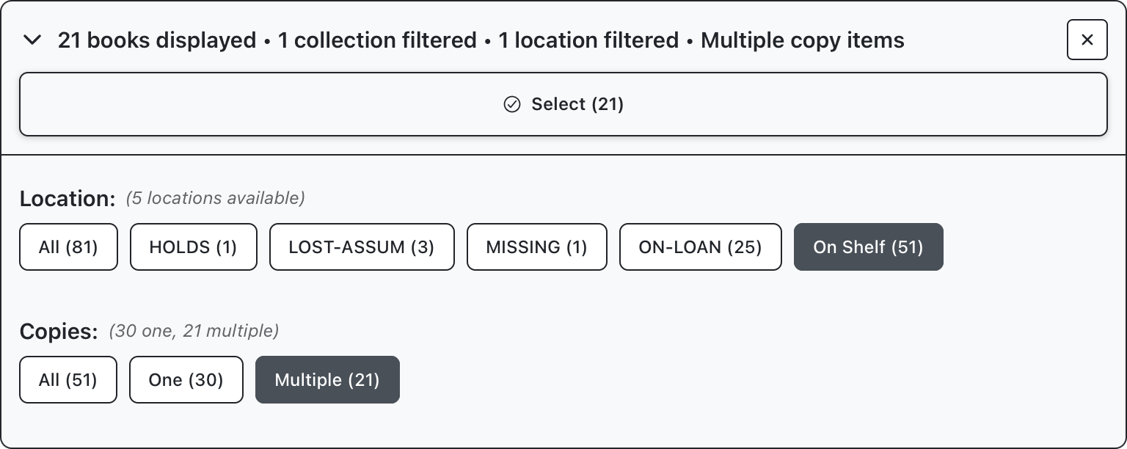Close the filter panel with X

(1087, 40)
